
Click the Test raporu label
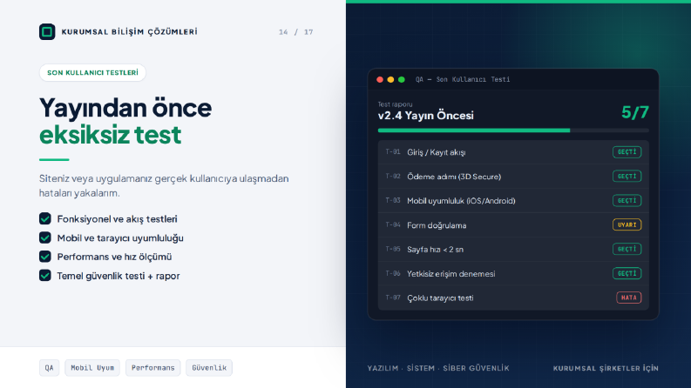tap(395, 104)
